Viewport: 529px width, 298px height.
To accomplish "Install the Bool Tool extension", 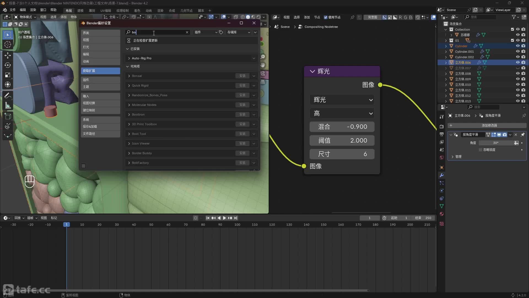I will click(x=242, y=134).
